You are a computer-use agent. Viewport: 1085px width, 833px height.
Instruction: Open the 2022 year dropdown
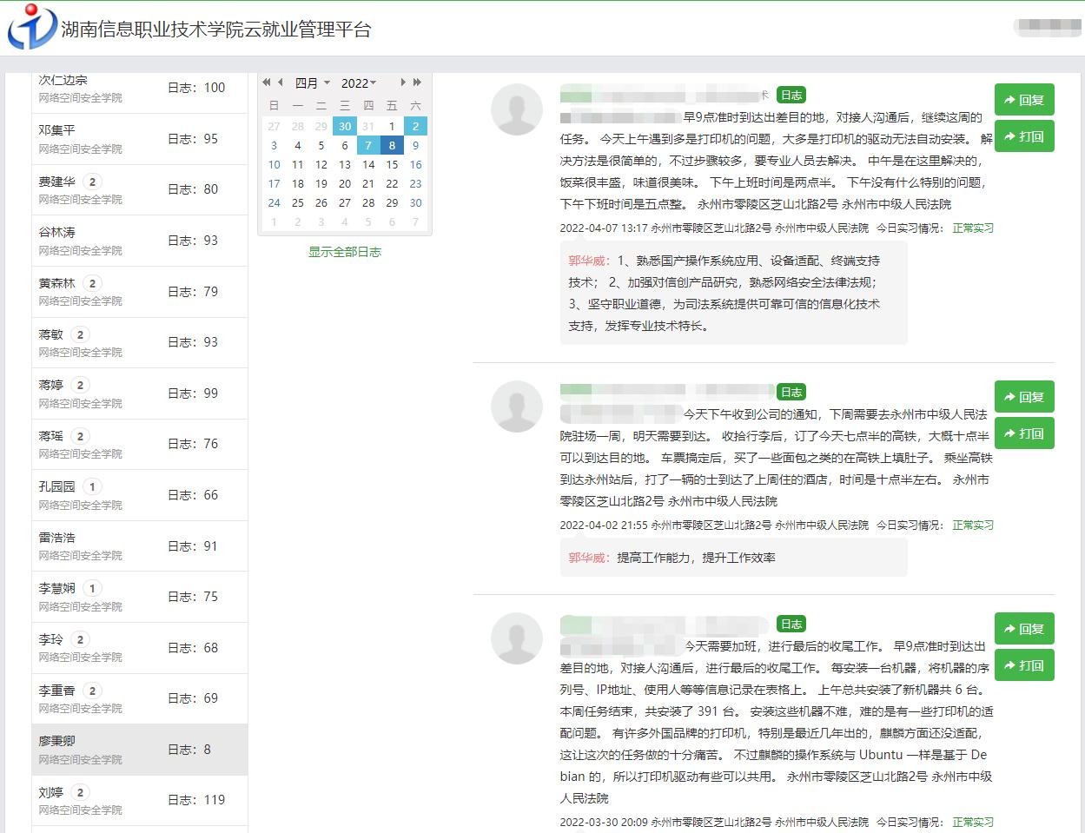coord(358,83)
